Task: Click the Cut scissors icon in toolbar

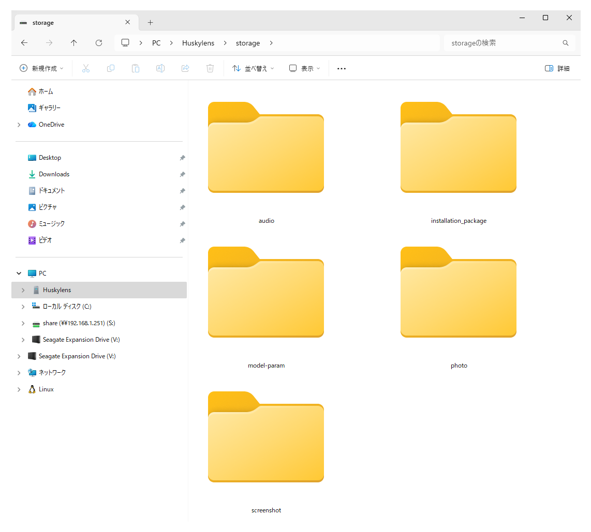Action: coord(86,68)
